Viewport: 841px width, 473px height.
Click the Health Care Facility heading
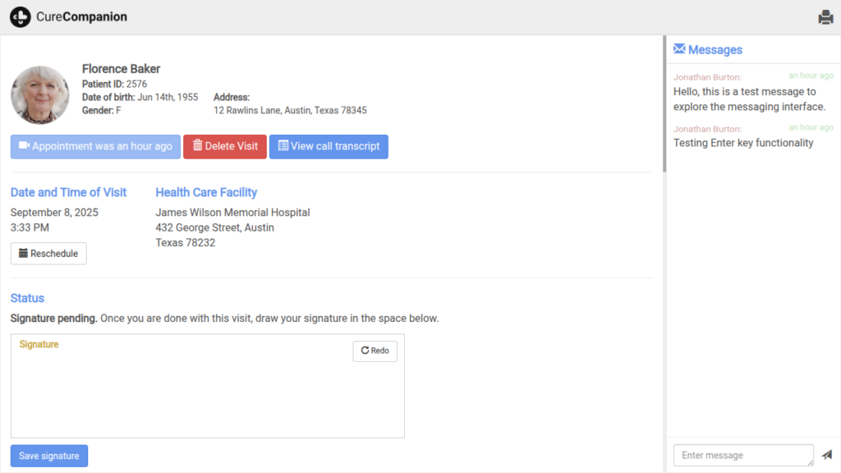(206, 192)
